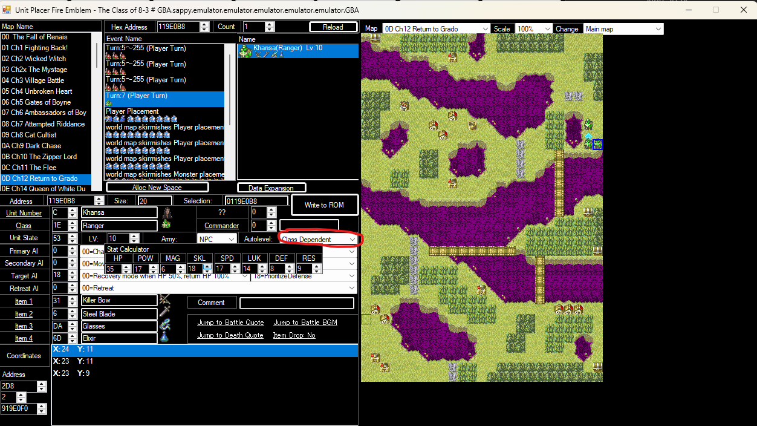Adjust the Unit State spinner
The height and width of the screenshot is (426, 757).
coord(73,238)
